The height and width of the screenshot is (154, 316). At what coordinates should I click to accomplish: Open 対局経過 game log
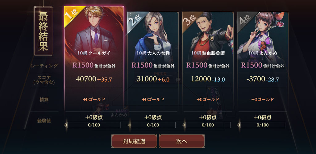[x=134, y=141]
